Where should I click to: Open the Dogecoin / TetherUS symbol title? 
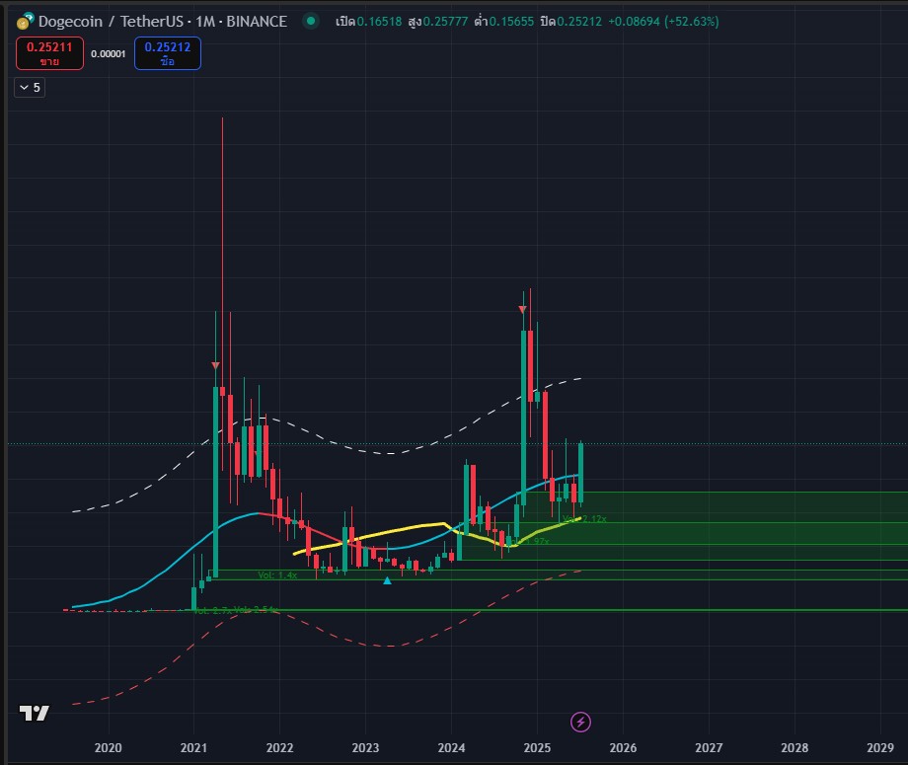point(163,22)
